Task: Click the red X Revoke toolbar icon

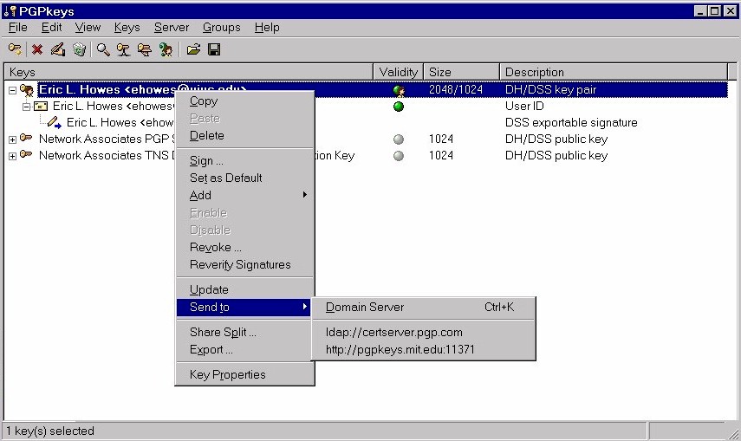Action: [x=37, y=49]
